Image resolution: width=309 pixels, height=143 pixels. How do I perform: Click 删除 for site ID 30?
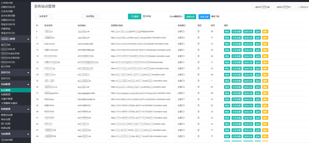pos(265,75)
